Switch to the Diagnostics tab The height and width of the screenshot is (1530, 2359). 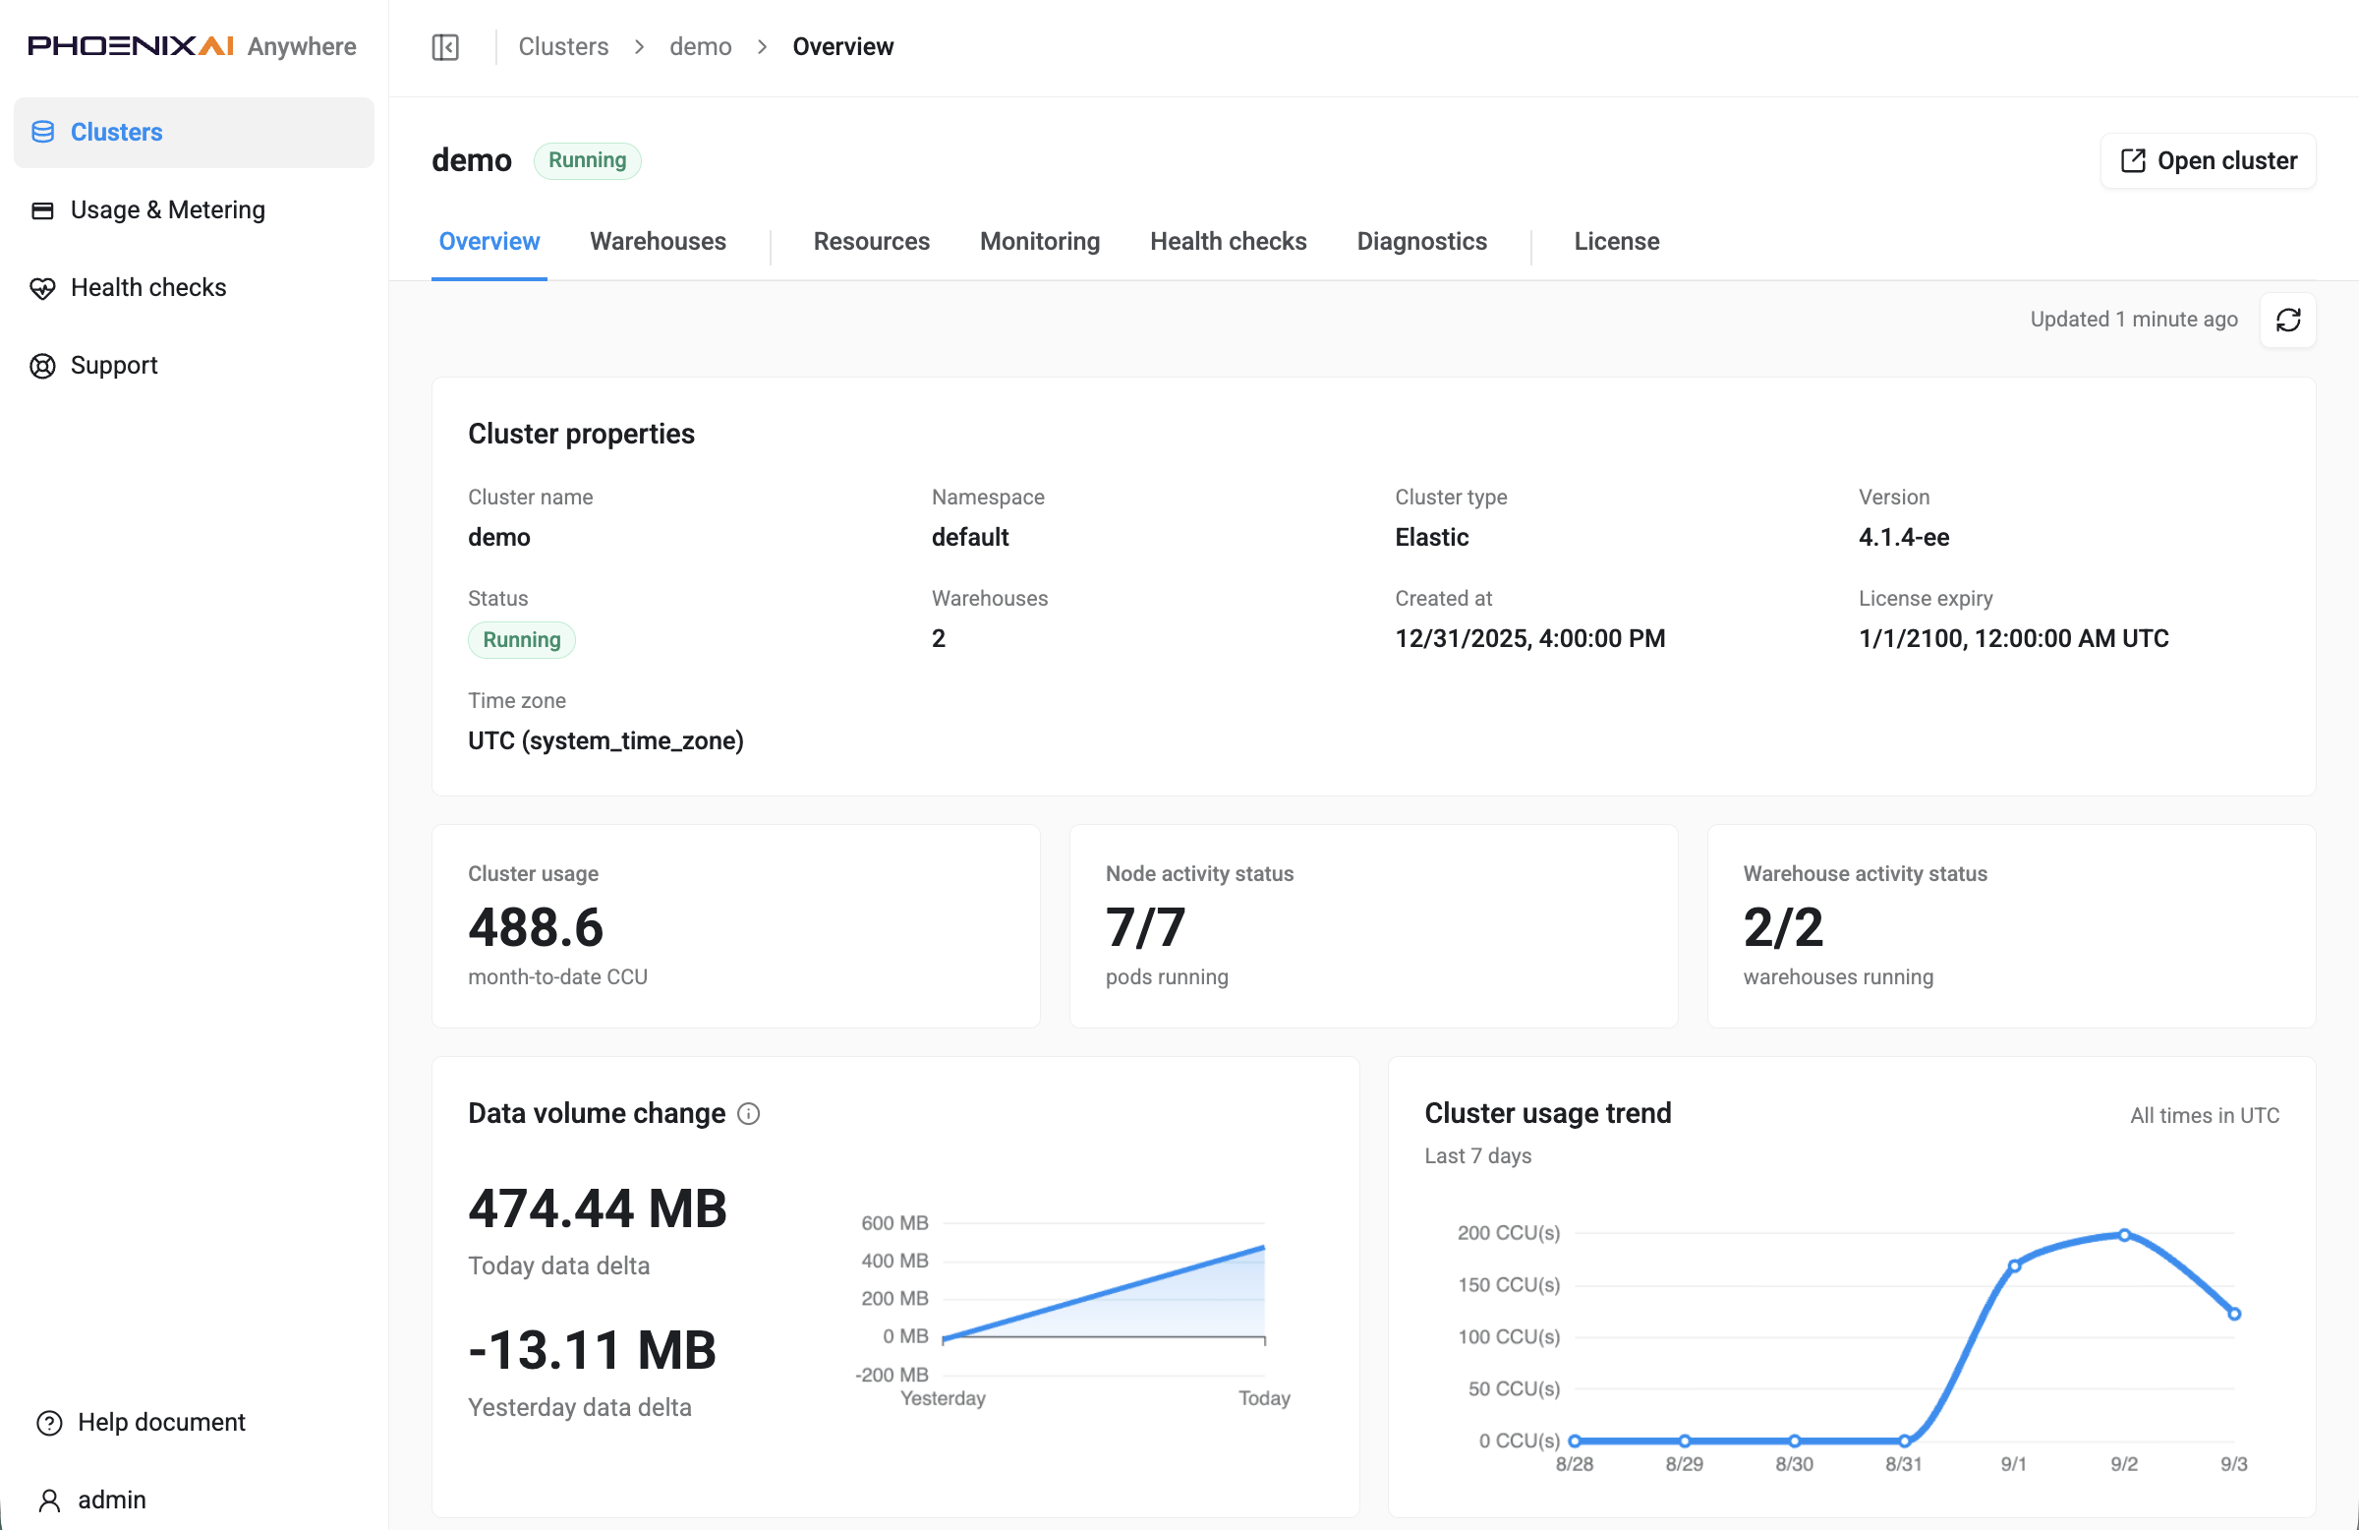1421,242
